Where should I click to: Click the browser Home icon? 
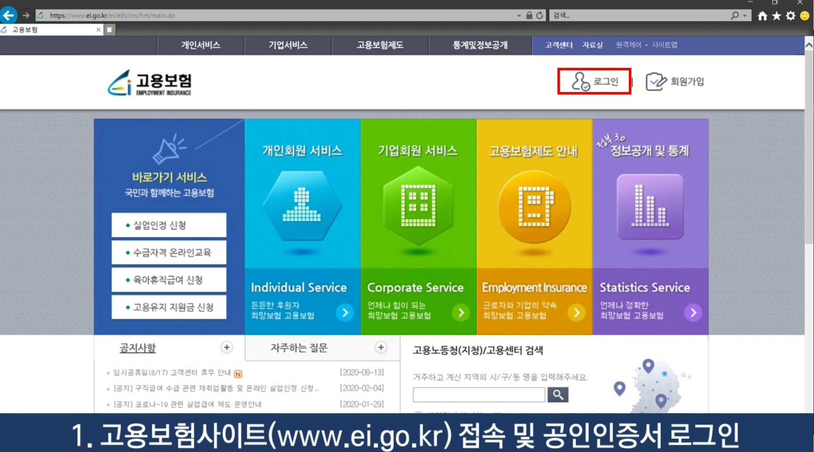click(x=763, y=15)
